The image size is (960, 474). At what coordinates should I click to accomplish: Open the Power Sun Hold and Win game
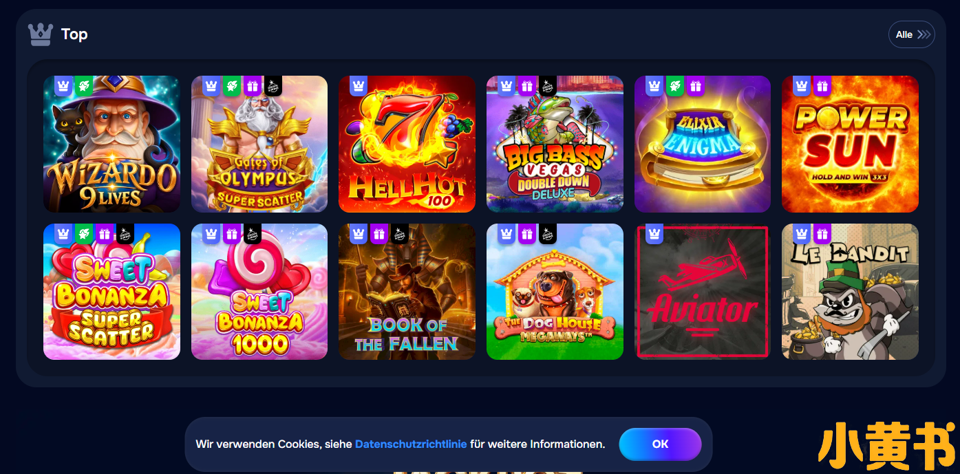coord(850,144)
